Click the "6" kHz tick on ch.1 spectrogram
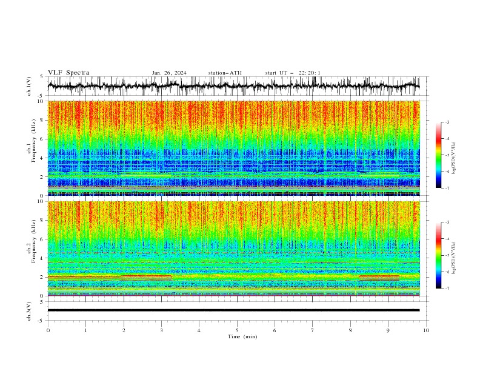 pos(42,139)
